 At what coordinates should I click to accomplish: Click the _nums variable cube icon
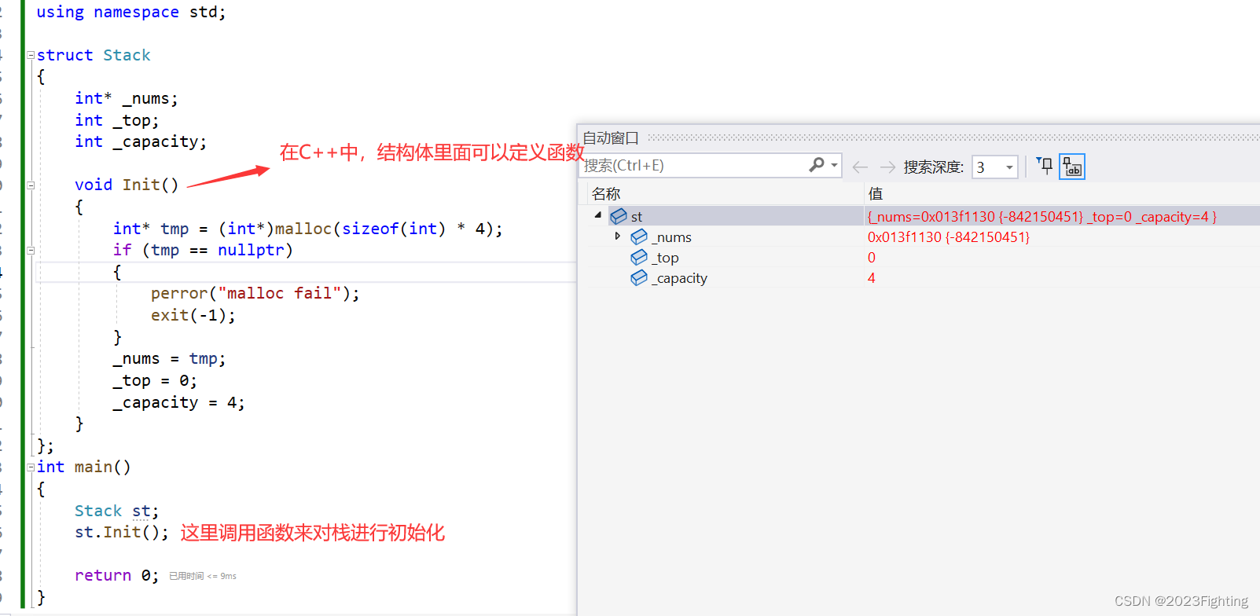(x=639, y=236)
